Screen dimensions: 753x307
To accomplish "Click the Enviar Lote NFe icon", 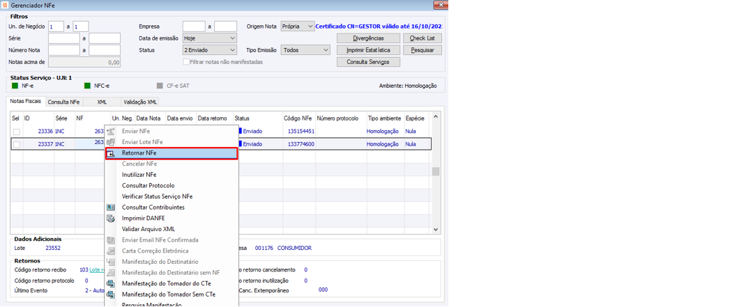I will tap(111, 142).
